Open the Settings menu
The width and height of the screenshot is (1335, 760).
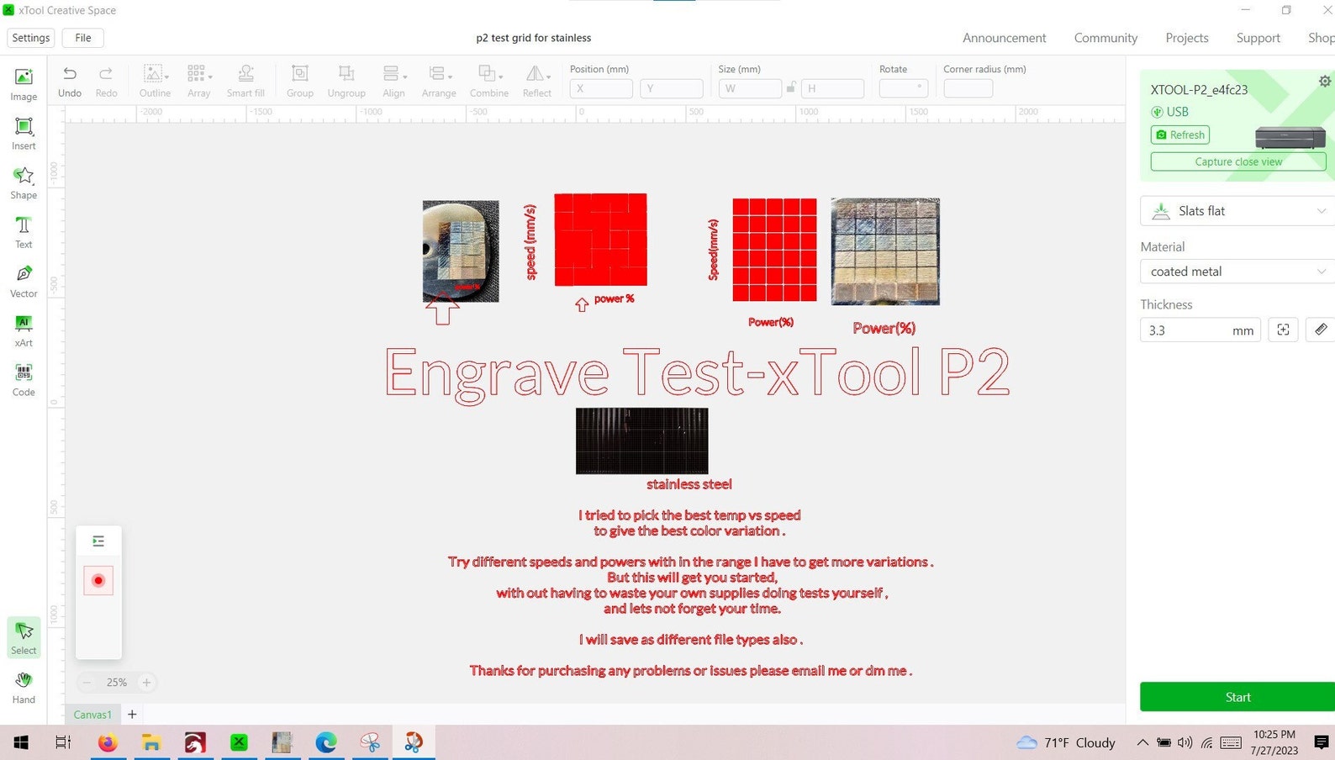click(x=31, y=38)
